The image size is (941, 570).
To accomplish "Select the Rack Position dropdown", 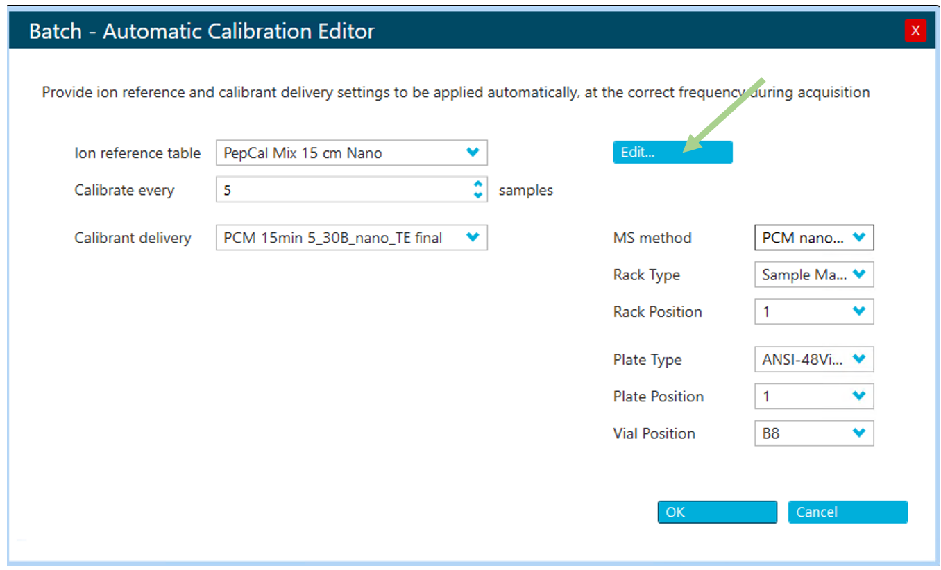I will click(813, 311).
